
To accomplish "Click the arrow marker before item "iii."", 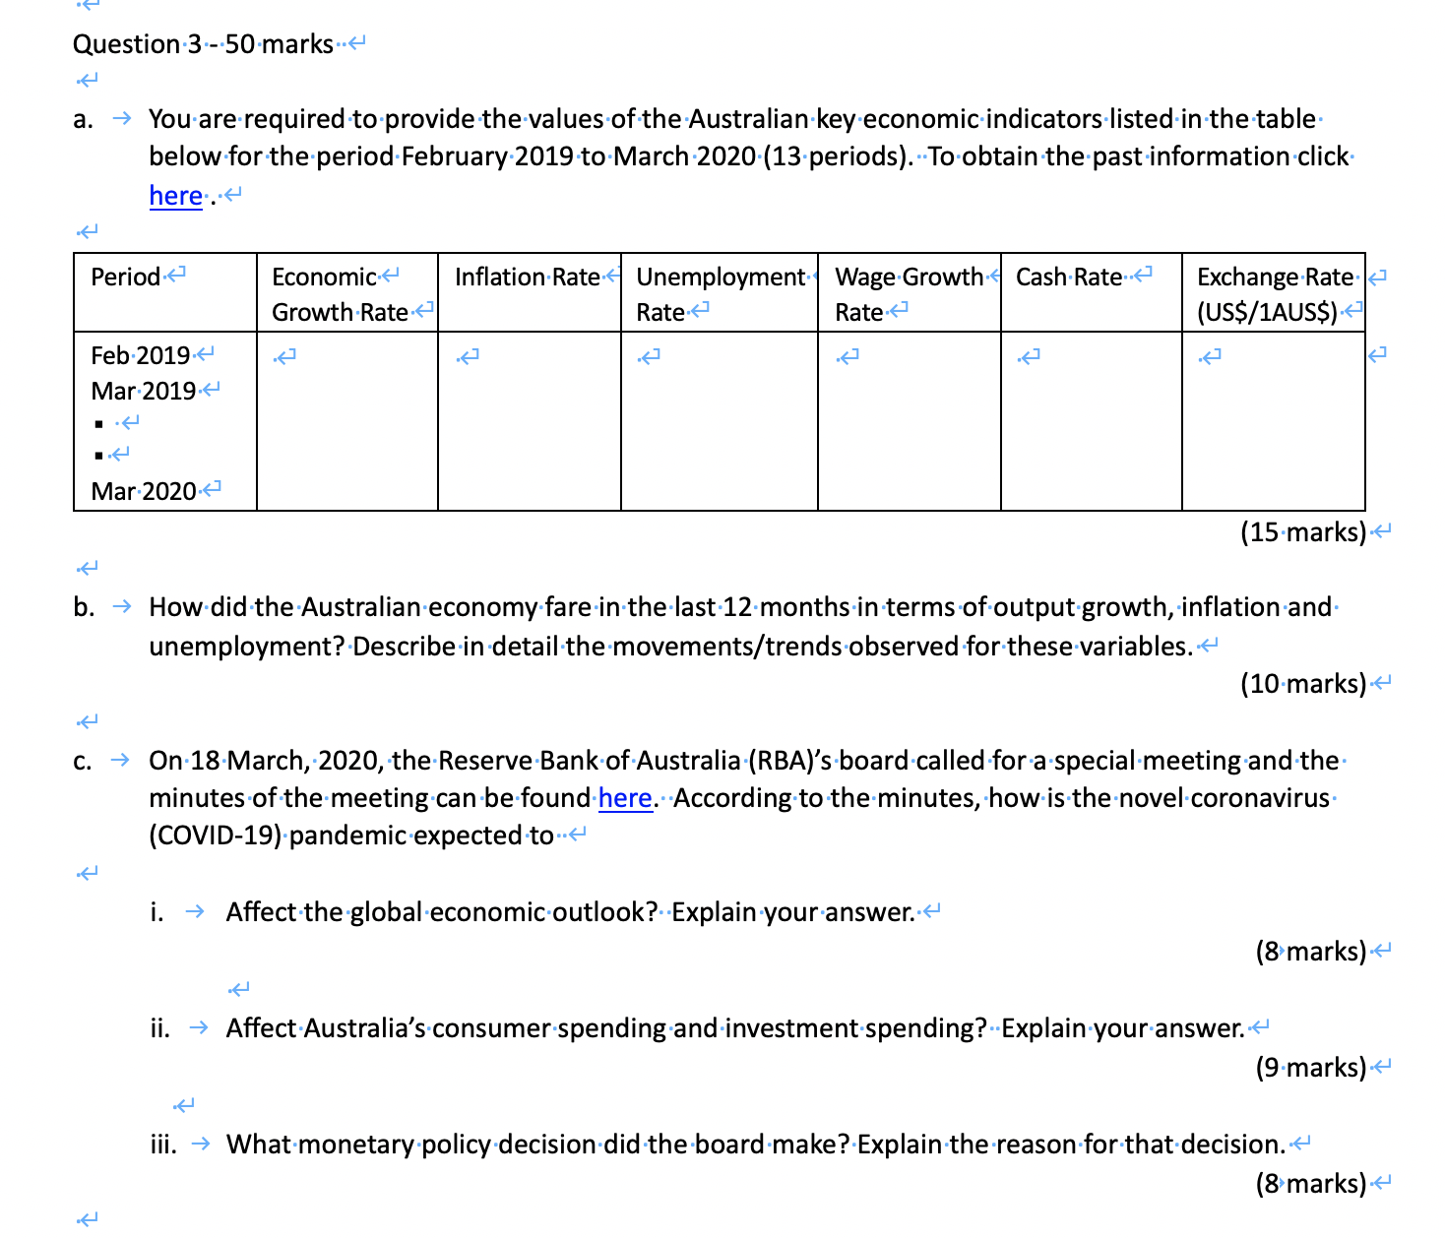I will (x=202, y=1144).
